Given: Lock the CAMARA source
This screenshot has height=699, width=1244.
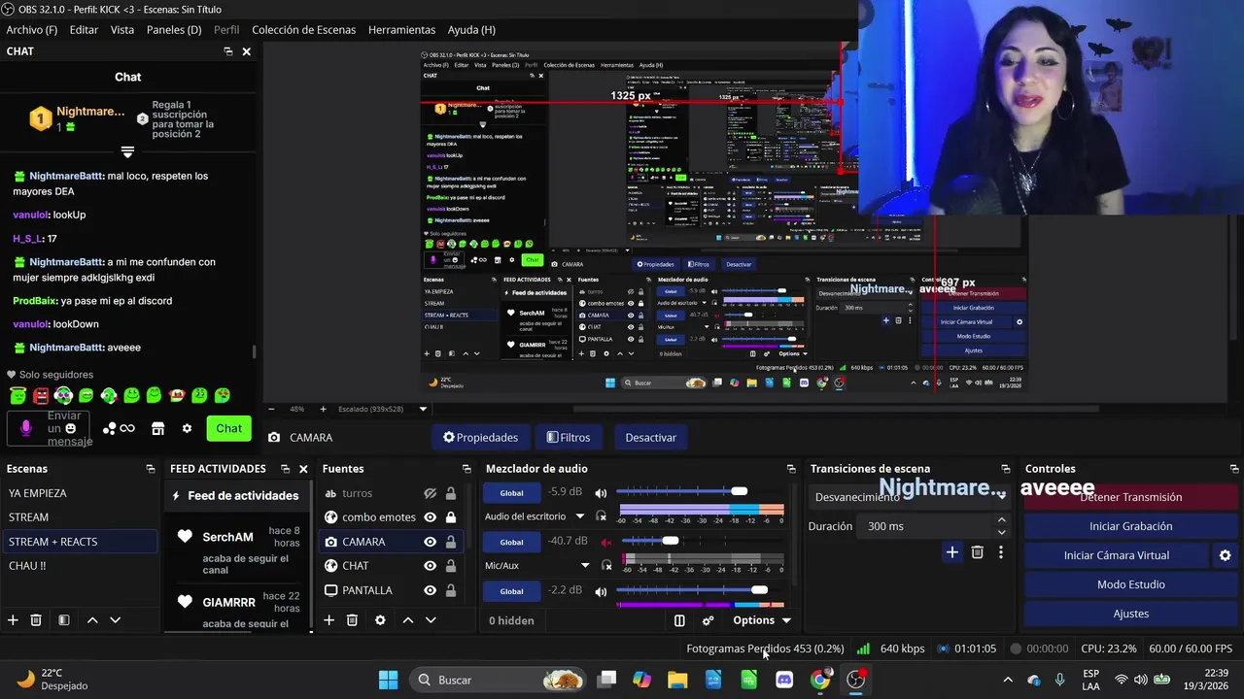Looking at the screenshot, I should (x=450, y=542).
